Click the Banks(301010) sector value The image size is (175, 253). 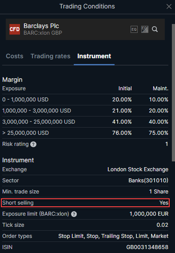(148, 181)
